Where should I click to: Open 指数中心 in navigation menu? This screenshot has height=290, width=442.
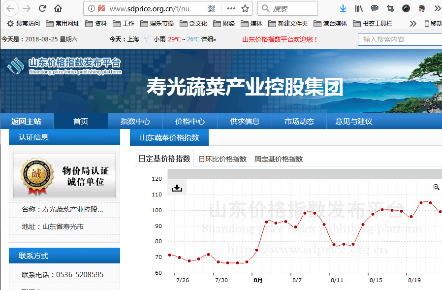point(135,122)
